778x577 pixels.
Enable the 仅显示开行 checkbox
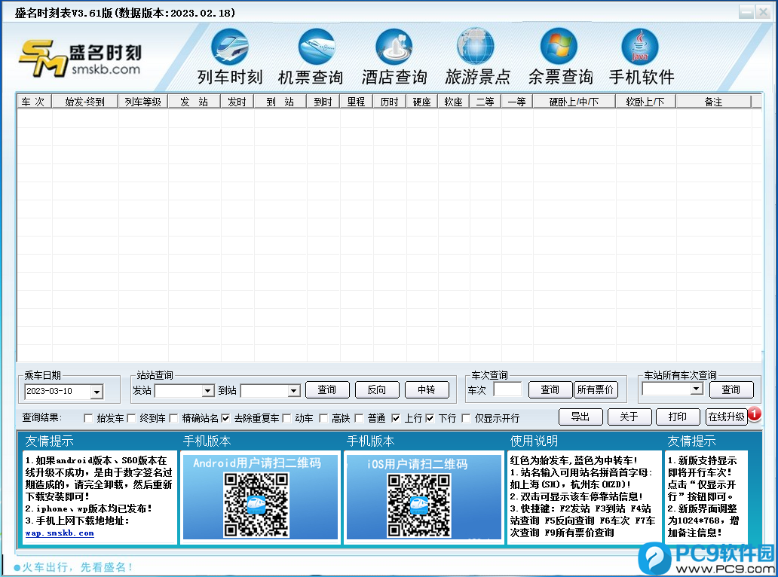click(x=466, y=418)
